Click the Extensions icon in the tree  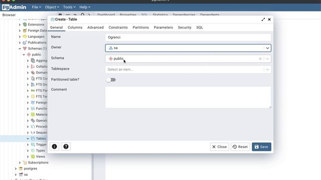pos(25,24)
